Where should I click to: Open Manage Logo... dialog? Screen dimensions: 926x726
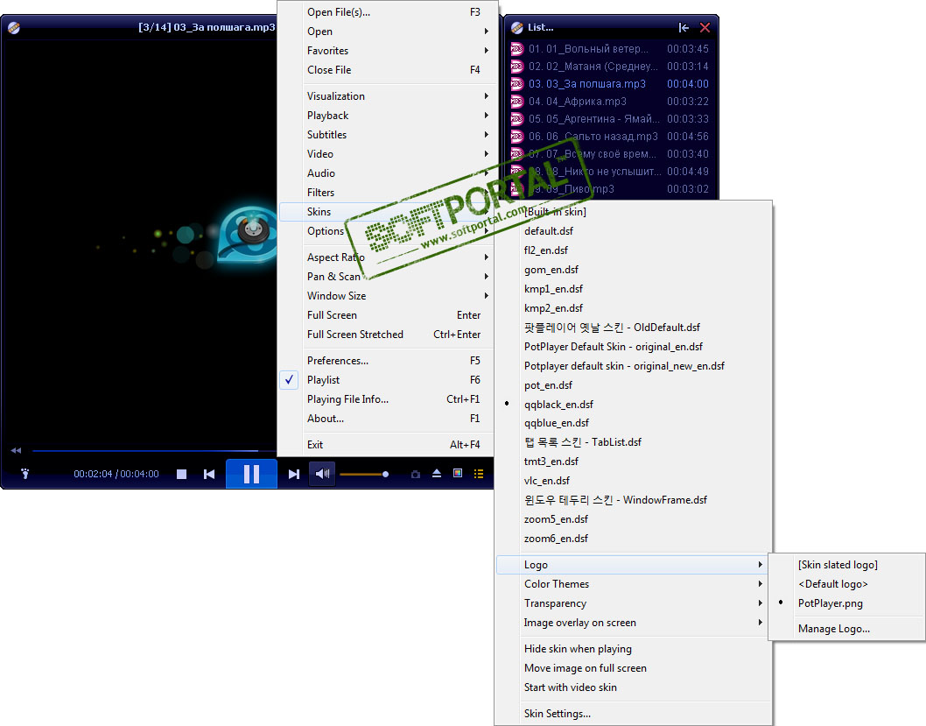click(x=847, y=629)
